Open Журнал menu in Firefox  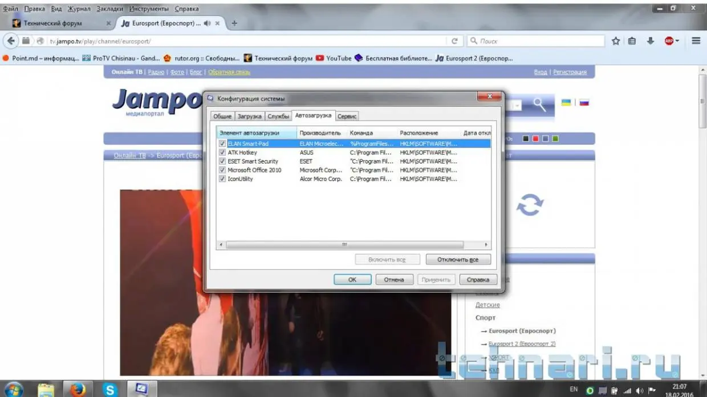point(79,9)
